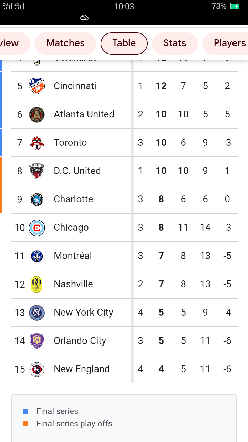Tap the CF Montréal crest icon
The height and width of the screenshot is (442, 248).
click(x=37, y=256)
